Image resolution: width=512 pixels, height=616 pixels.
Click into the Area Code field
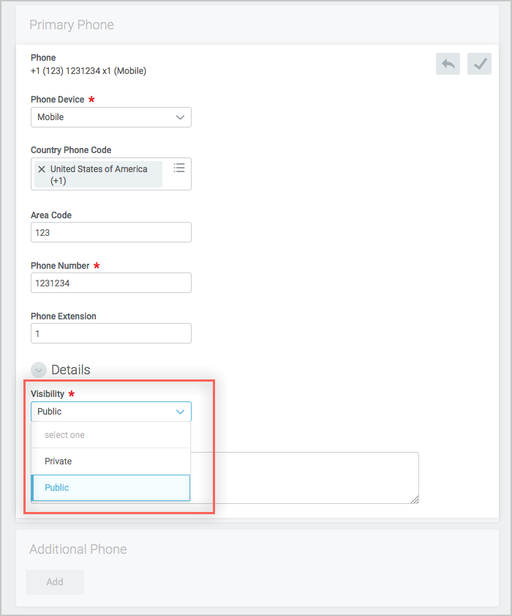[x=111, y=232]
